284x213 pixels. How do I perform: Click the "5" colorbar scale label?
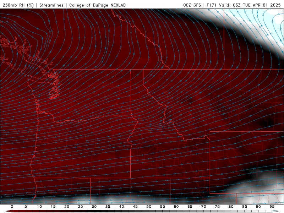(x=26, y=207)
